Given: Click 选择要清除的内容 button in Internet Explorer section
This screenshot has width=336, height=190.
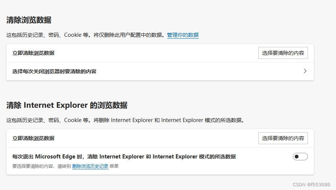Looking at the screenshot, I should click(x=283, y=138).
